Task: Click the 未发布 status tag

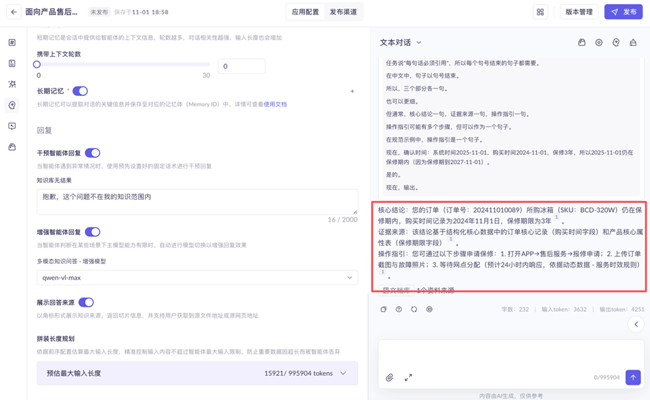Action: 99,12
